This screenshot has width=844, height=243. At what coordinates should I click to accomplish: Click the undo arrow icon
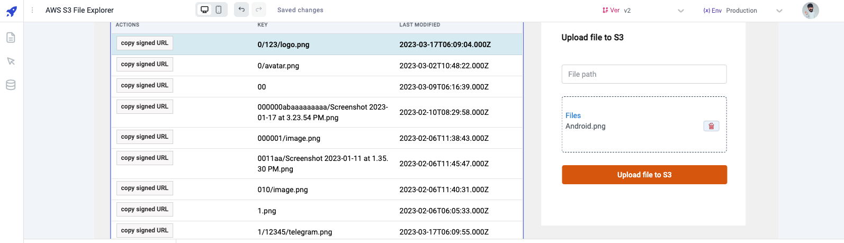pyautogui.click(x=241, y=10)
